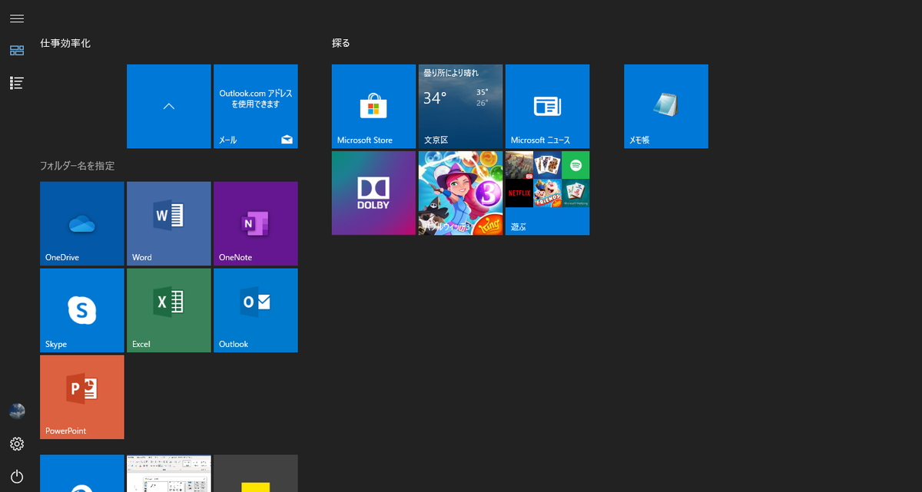Open the power options button
This screenshot has width=922, height=492.
(17, 476)
